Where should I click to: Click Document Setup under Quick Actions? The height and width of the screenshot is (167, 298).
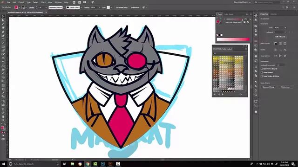pos(268,87)
